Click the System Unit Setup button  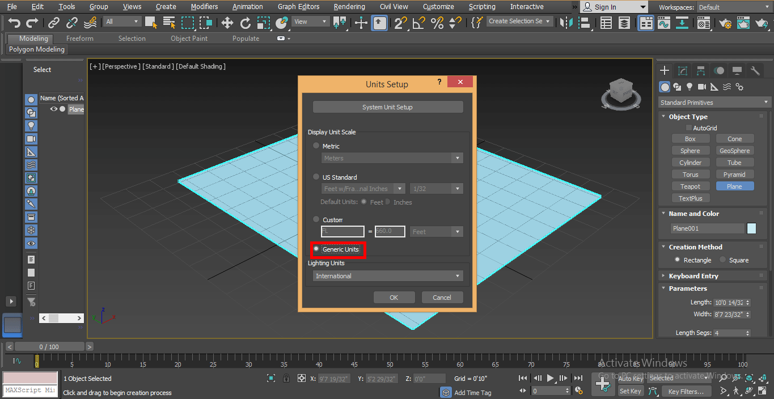388,107
